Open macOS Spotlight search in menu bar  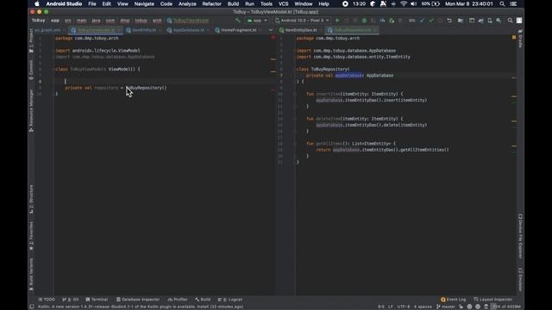502,3
